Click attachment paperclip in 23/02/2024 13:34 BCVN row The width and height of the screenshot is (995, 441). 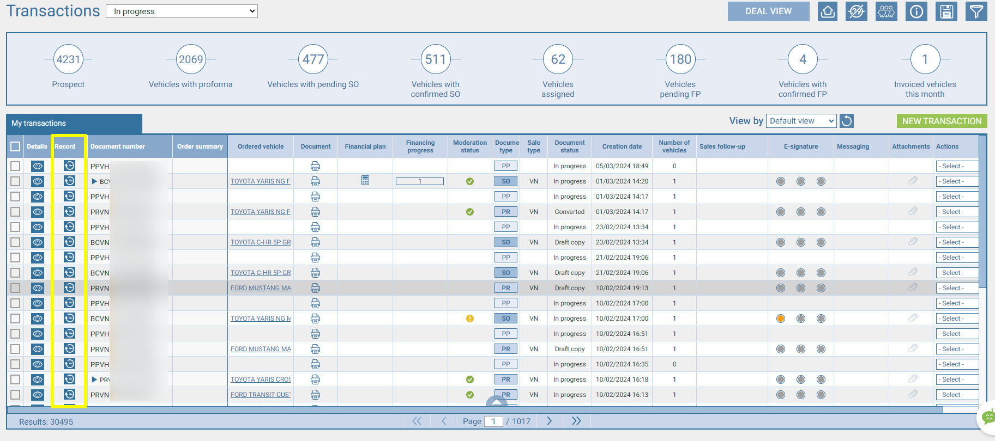point(913,241)
